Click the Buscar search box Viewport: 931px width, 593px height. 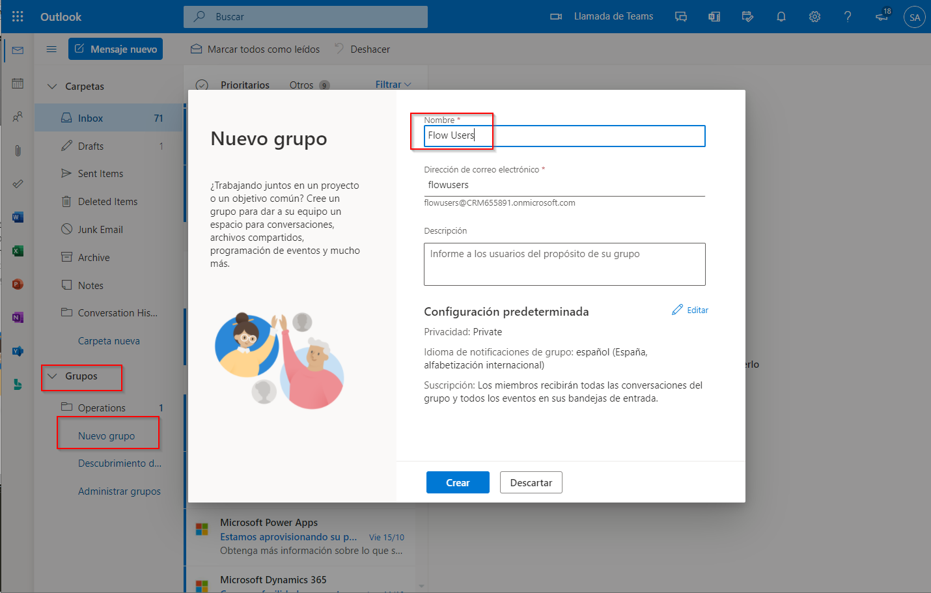point(305,17)
